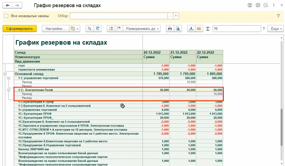
Task: Click the Find next toolbar icon
Action: [98, 29]
